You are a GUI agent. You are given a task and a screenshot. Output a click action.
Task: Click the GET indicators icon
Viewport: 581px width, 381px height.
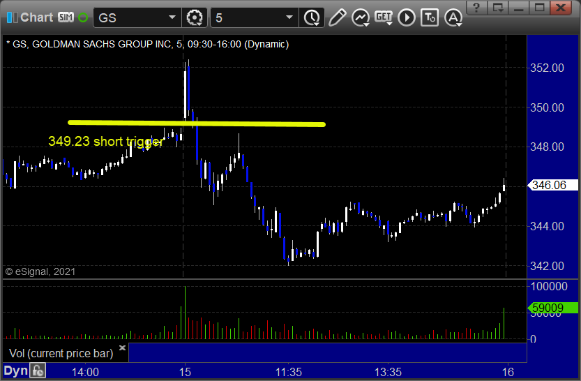coord(384,17)
